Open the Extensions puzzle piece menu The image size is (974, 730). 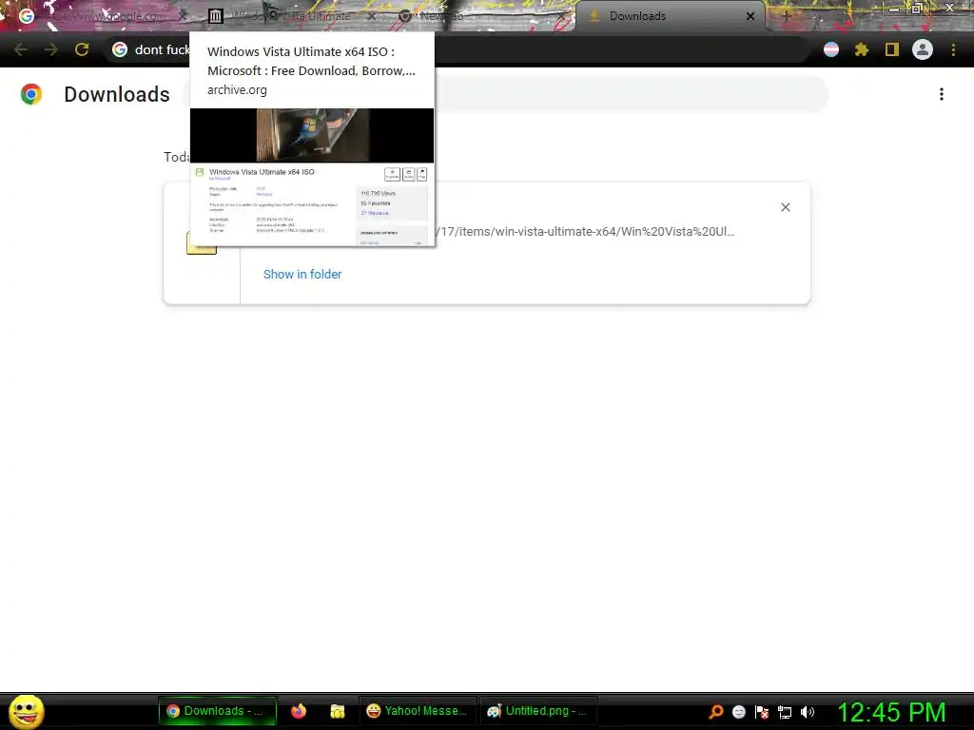pos(862,49)
